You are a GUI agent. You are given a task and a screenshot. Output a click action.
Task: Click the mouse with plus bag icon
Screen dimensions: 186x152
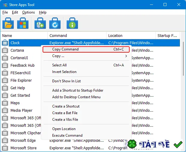pyautogui.click(x=40, y=23)
